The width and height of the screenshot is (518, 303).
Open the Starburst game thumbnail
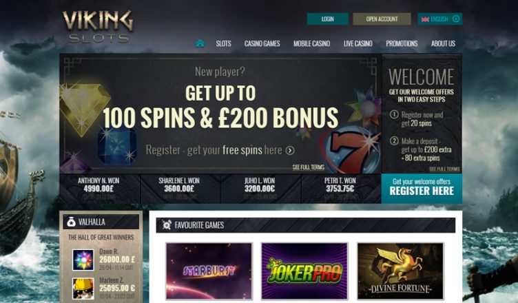[209, 271]
